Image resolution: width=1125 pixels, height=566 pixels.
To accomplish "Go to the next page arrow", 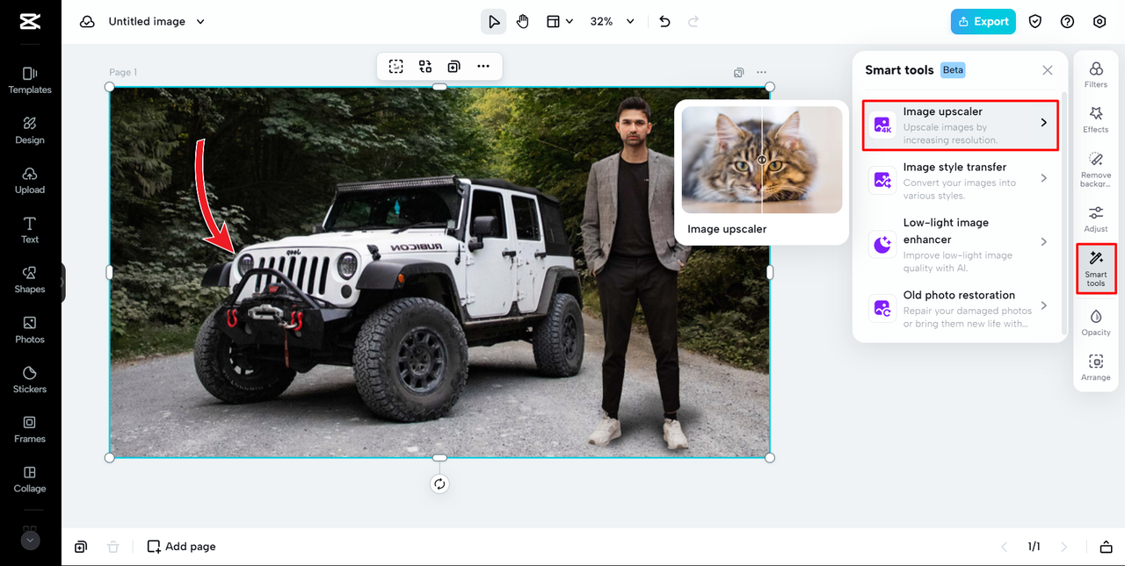I will [1063, 547].
